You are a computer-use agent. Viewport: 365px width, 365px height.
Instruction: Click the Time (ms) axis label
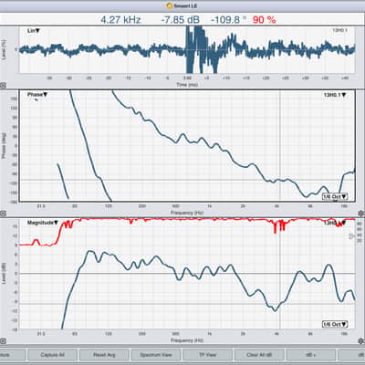coord(187,85)
